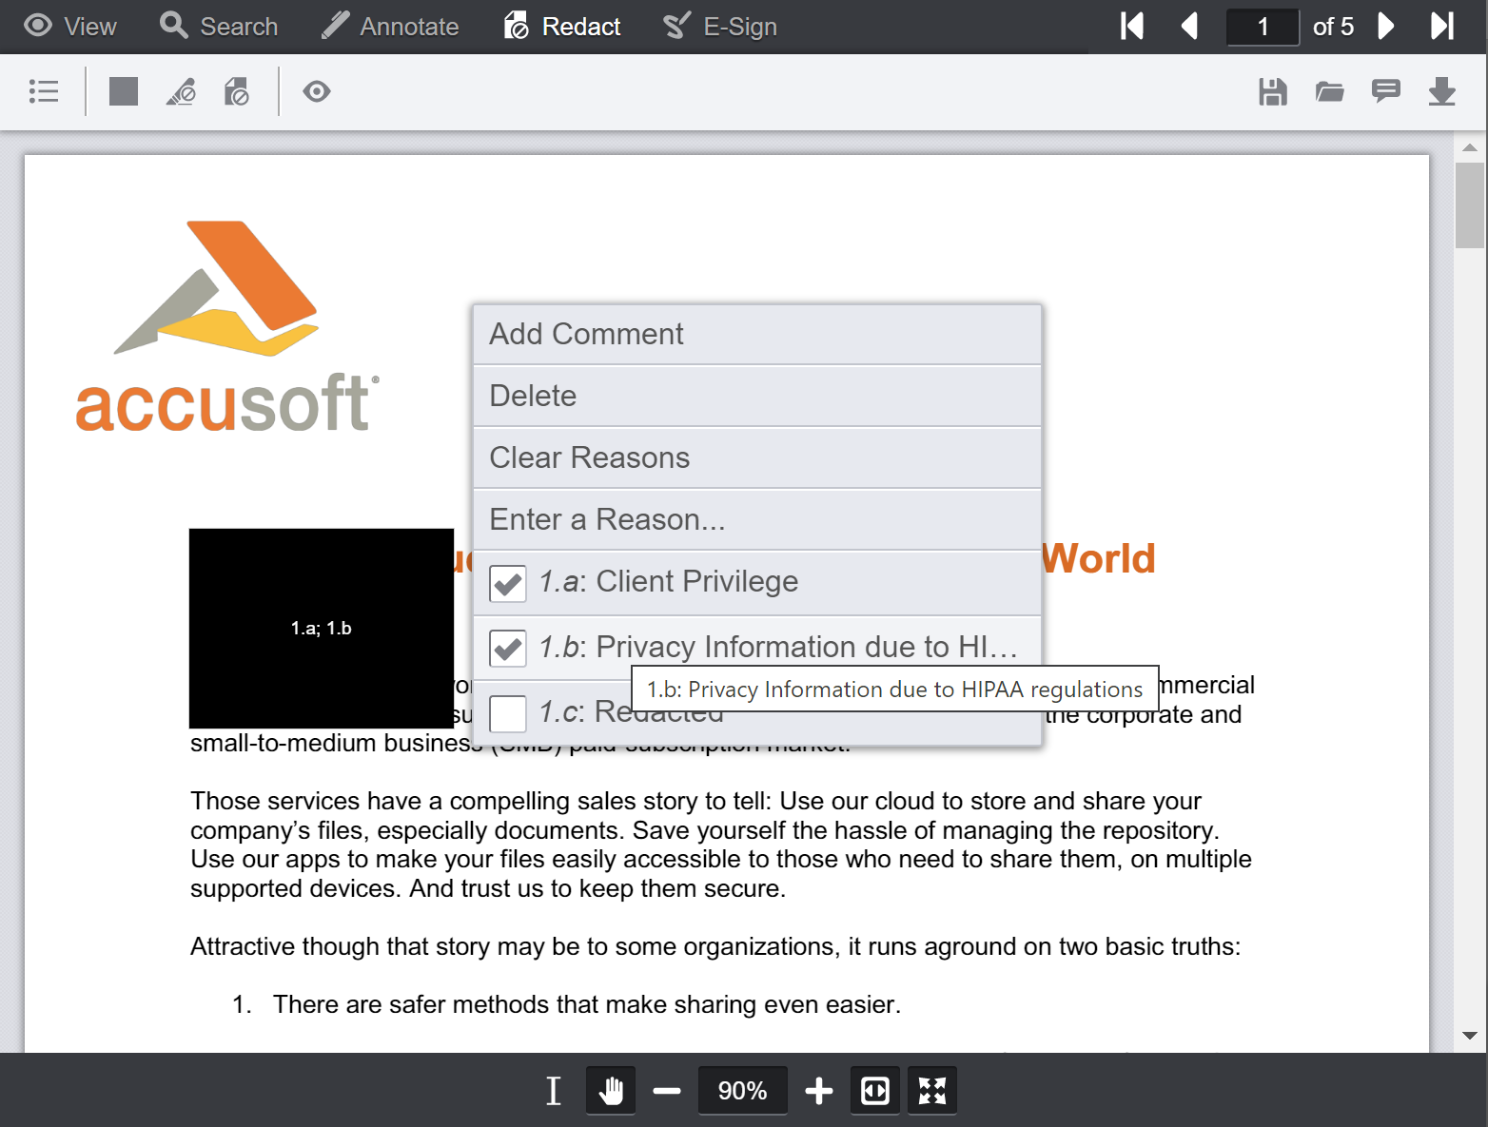
Task: Switch to full screen mode
Action: tap(931, 1091)
